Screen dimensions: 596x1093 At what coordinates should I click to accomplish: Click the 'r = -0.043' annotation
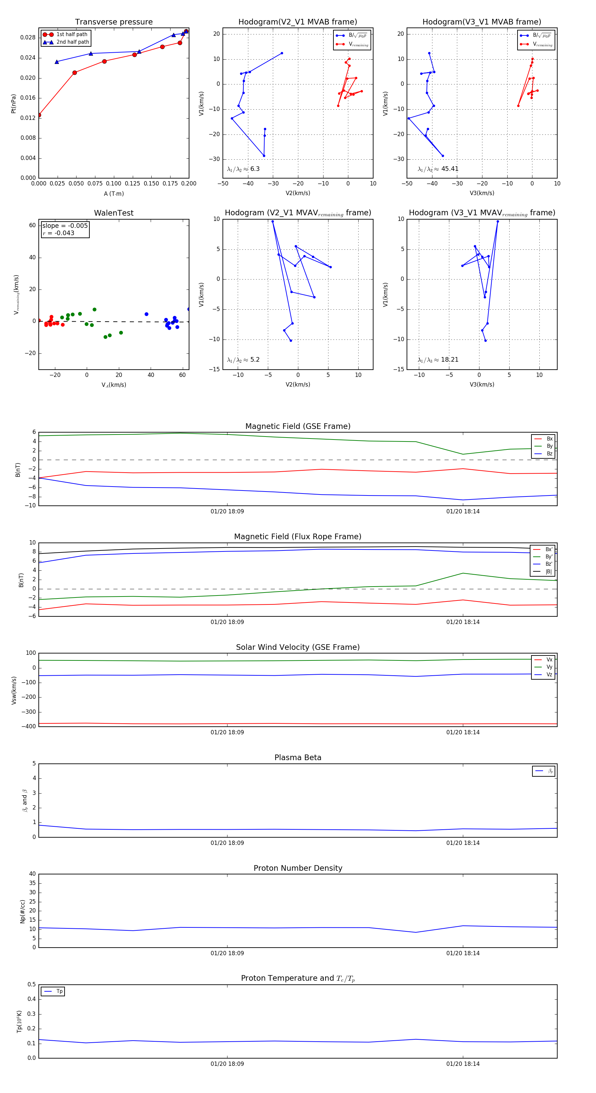tap(59, 233)
